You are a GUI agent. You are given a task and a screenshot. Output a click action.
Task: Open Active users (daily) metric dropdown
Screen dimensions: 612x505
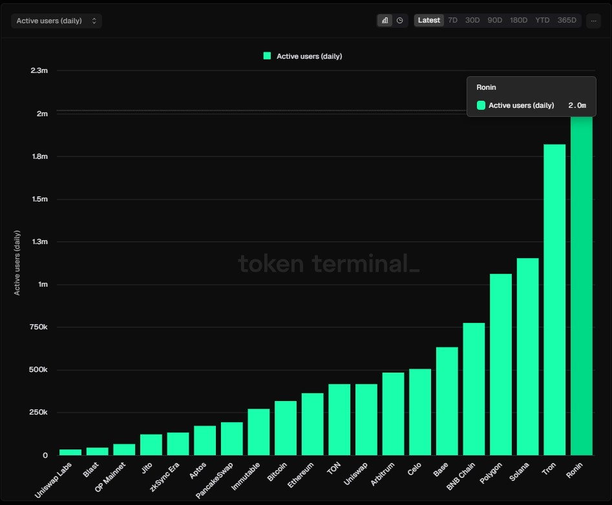[x=57, y=21]
